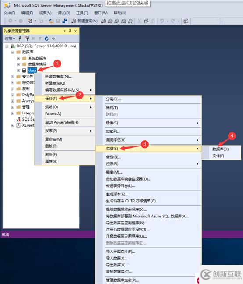This screenshot has width=243, height=284.
Task: Expand the 复制 folder
Action: (x=13, y=89)
